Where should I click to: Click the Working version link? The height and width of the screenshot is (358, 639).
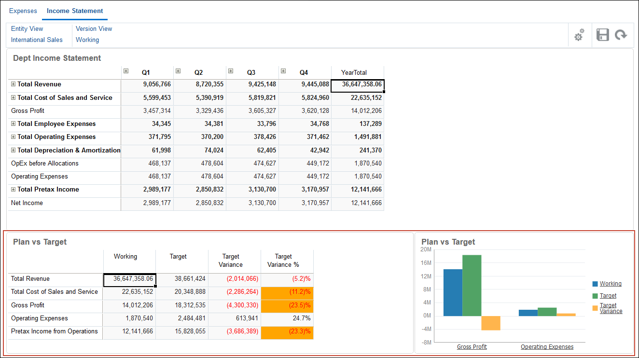tap(87, 40)
